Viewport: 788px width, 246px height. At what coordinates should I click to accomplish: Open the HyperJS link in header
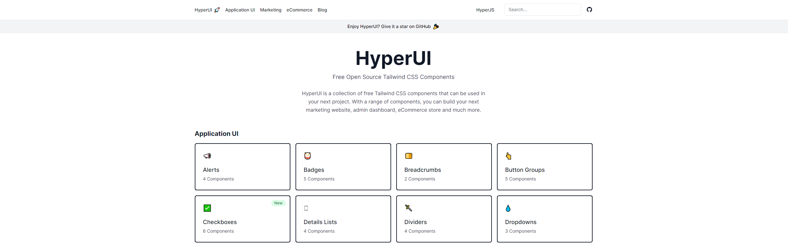tap(485, 10)
